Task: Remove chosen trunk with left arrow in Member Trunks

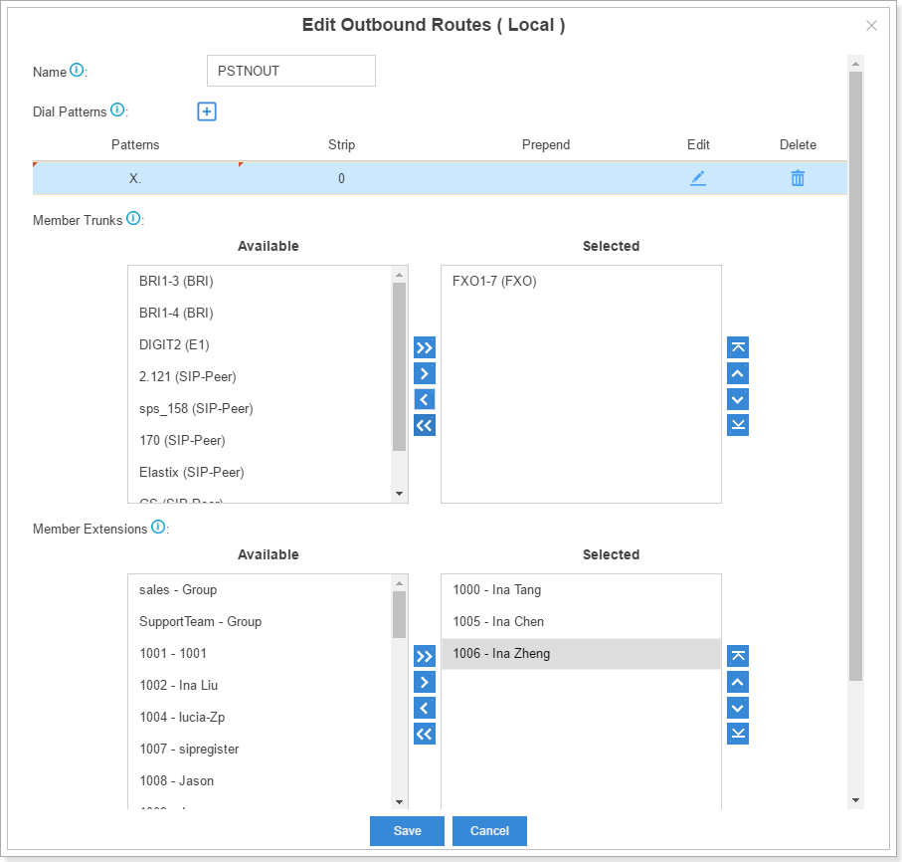Action: [424, 399]
